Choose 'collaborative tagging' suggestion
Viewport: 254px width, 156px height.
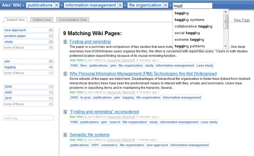193,26
